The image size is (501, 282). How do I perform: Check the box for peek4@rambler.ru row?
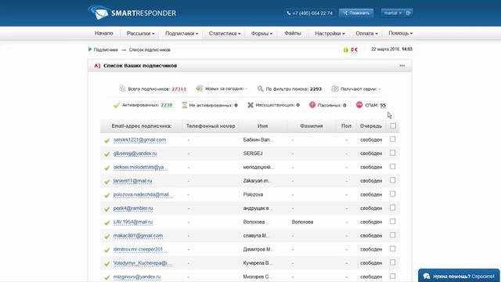coord(392,208)
